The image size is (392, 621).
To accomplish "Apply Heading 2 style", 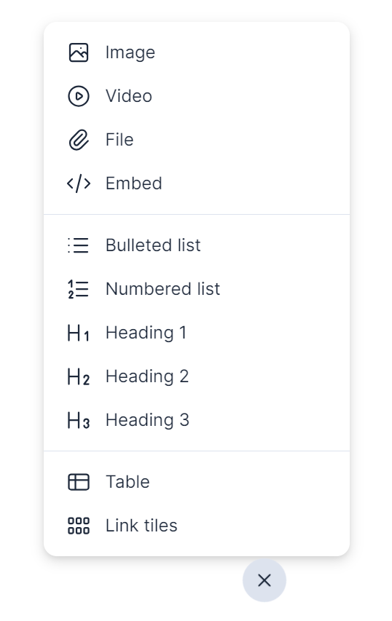I will point(197,376).
